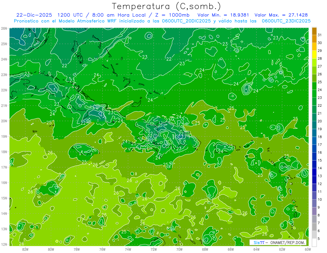Click the orange legend swatch between 30 and 31
Image resolution: width=327 pixels, height=253 pixels.
click(x=314, y=39)
